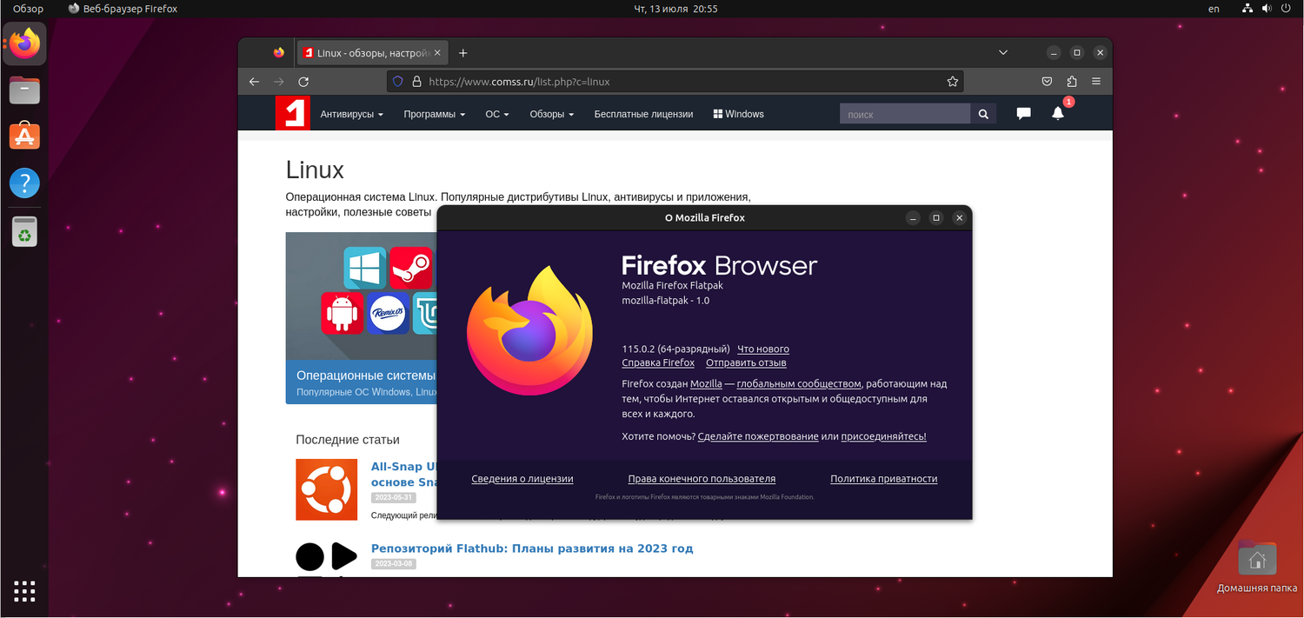
Task: Open the Windows menu item
Action: point(738,114)
